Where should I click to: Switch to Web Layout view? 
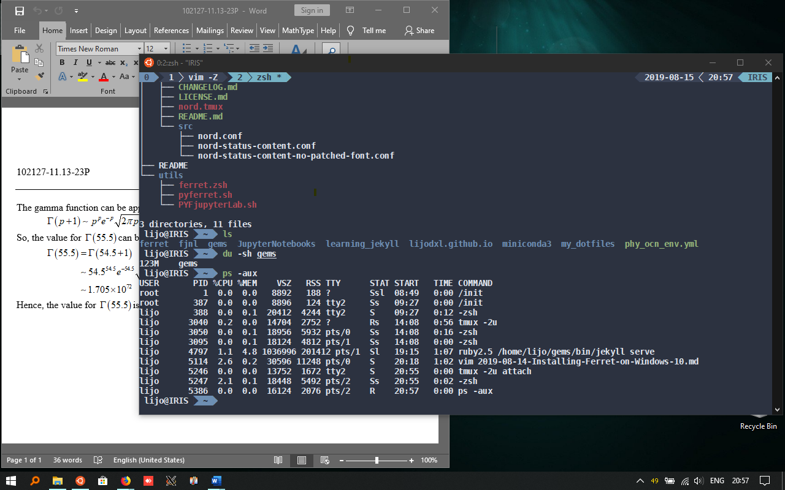tap(325, 460)
